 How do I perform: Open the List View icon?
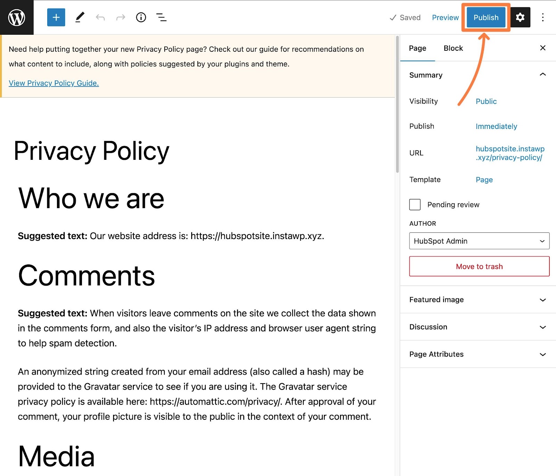161,17
